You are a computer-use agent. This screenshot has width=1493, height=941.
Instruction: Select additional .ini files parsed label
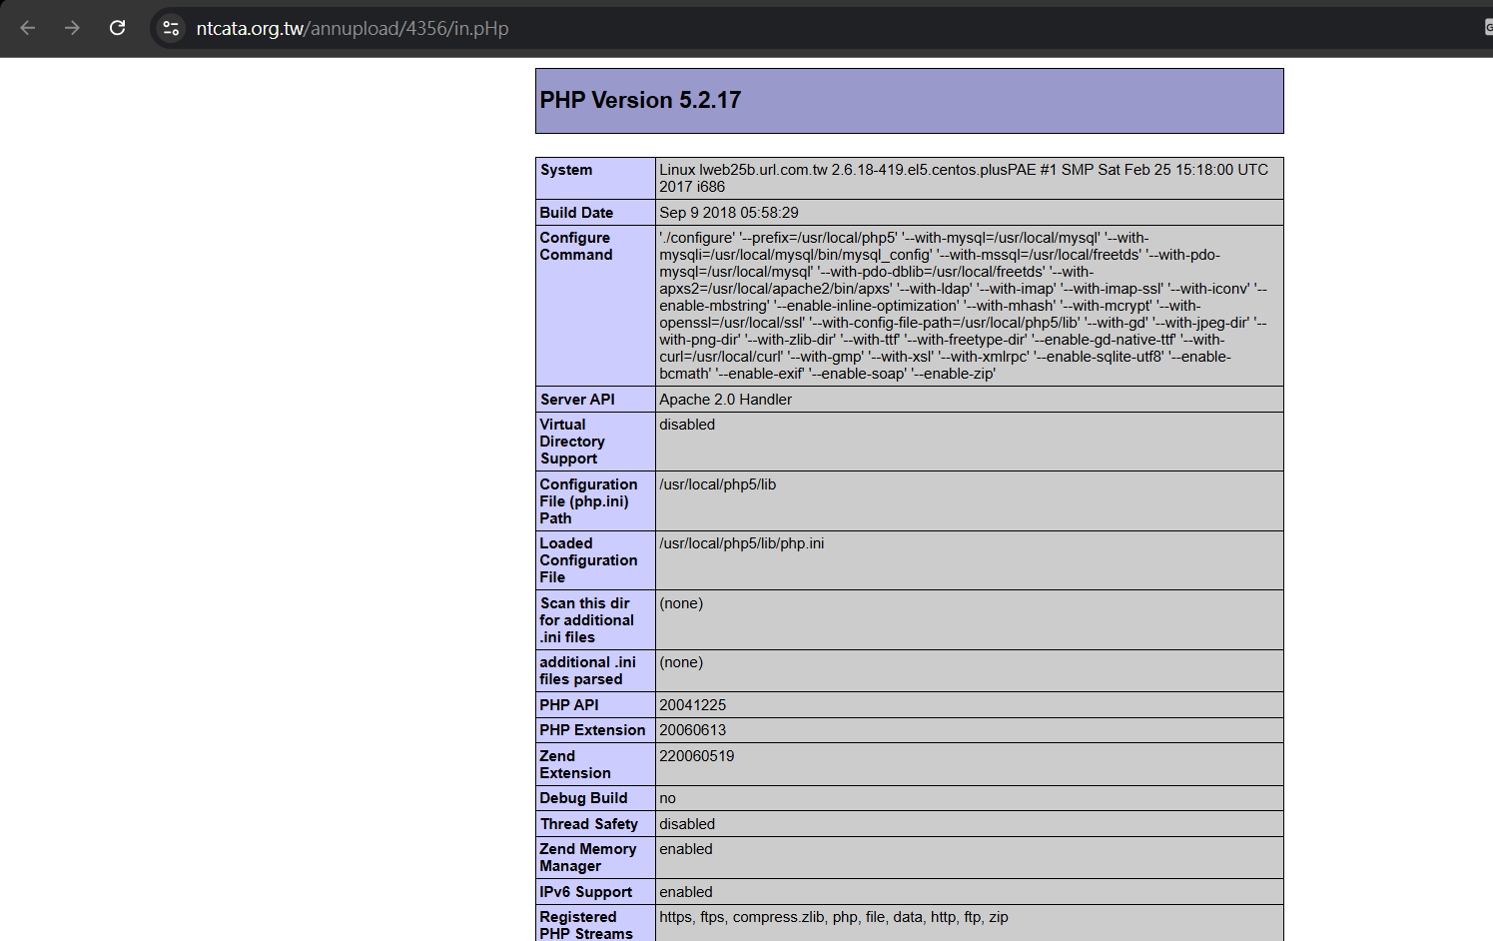(x=587, y=670)
